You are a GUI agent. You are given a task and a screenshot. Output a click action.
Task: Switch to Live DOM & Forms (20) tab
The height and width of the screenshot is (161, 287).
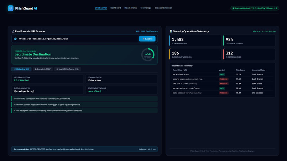coord(67,69)
